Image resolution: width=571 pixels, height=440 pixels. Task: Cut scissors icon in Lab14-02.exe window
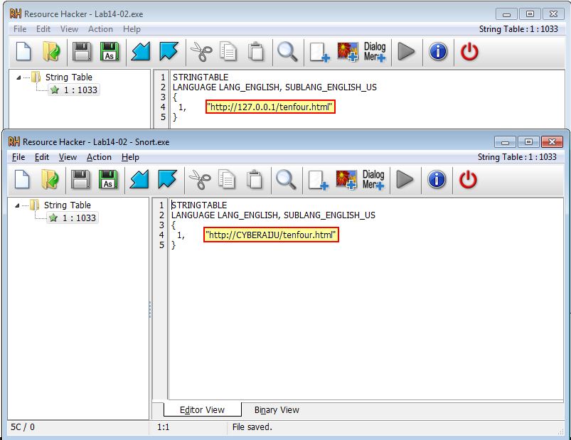201,52
